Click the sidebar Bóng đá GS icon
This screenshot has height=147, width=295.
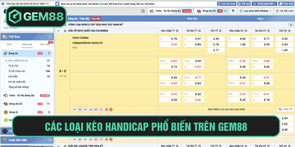6,104
